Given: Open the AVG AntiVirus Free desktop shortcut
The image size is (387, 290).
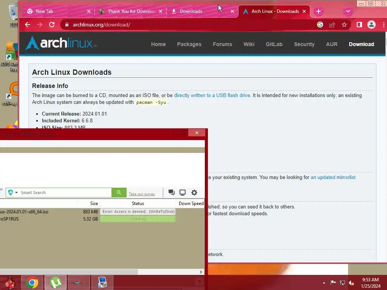Looking at the screenshot, I should (10, 57).
